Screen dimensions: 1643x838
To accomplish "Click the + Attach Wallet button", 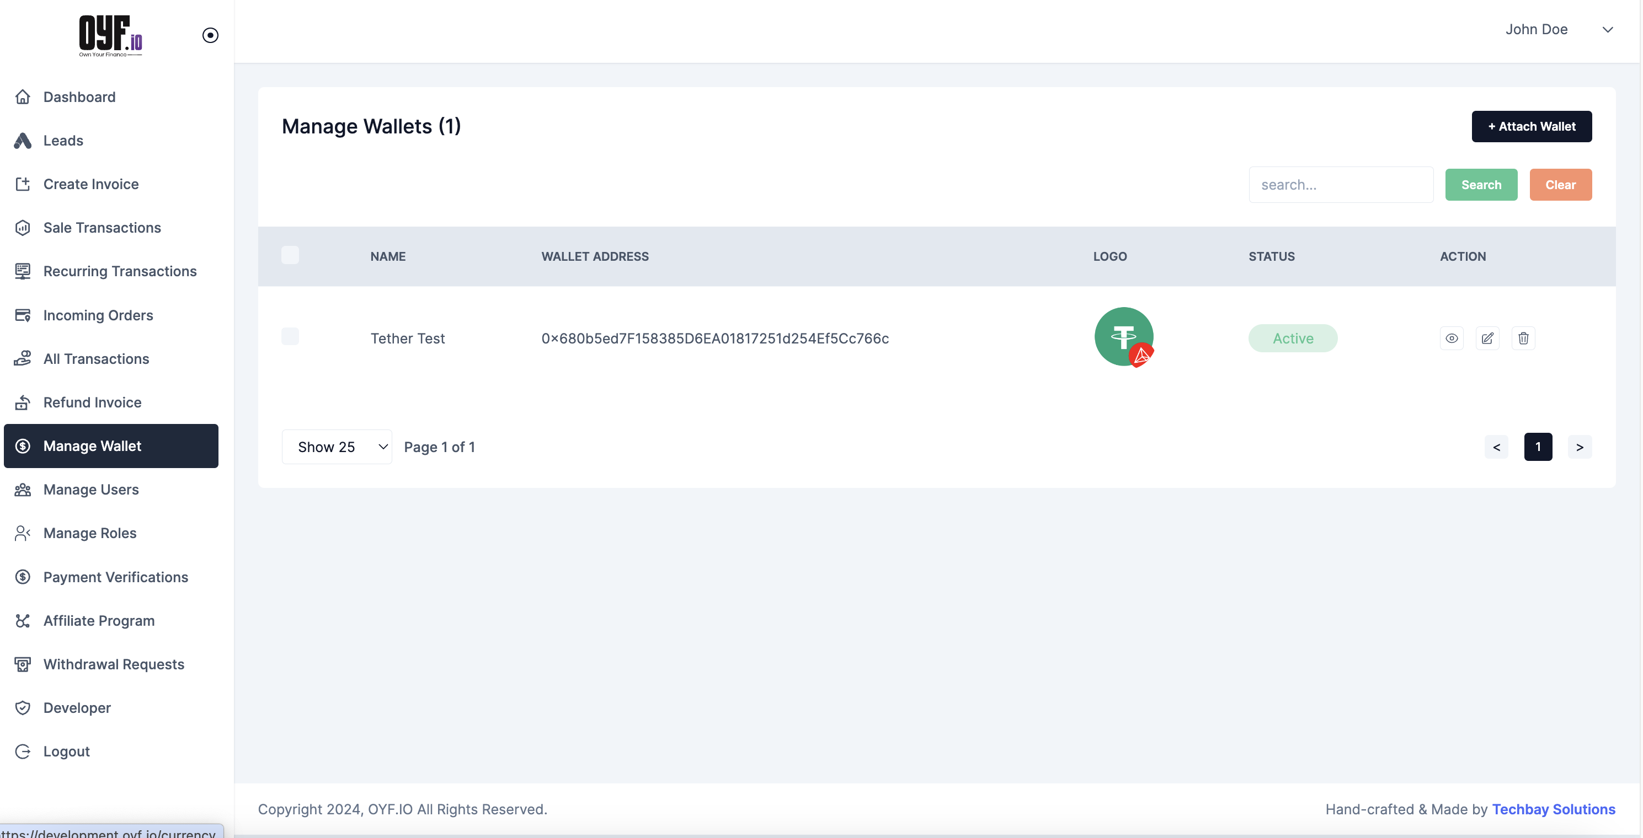I will pos(1531,126).
